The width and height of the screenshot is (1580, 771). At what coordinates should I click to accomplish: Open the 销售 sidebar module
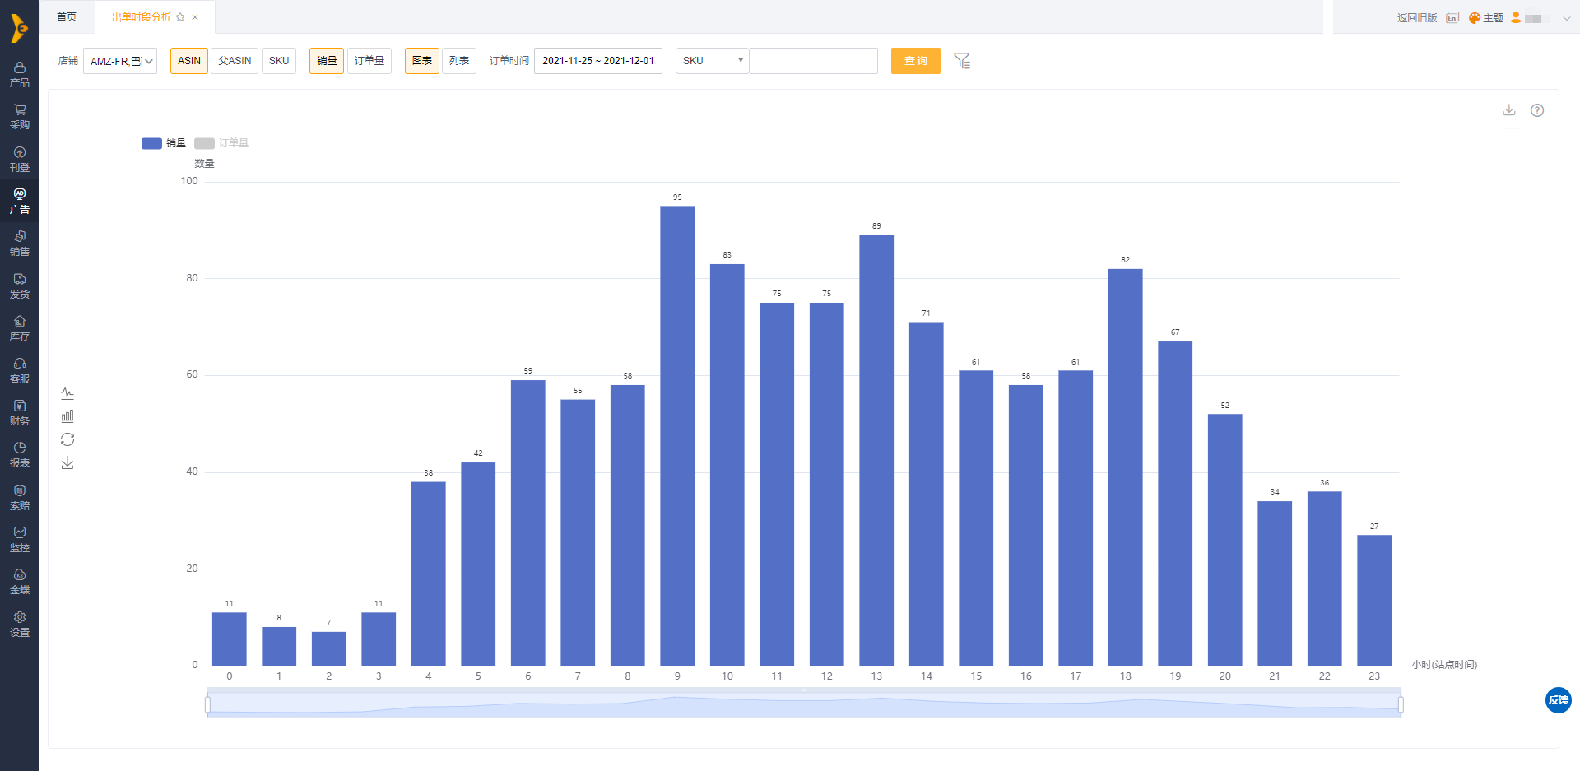pos(20,244)
